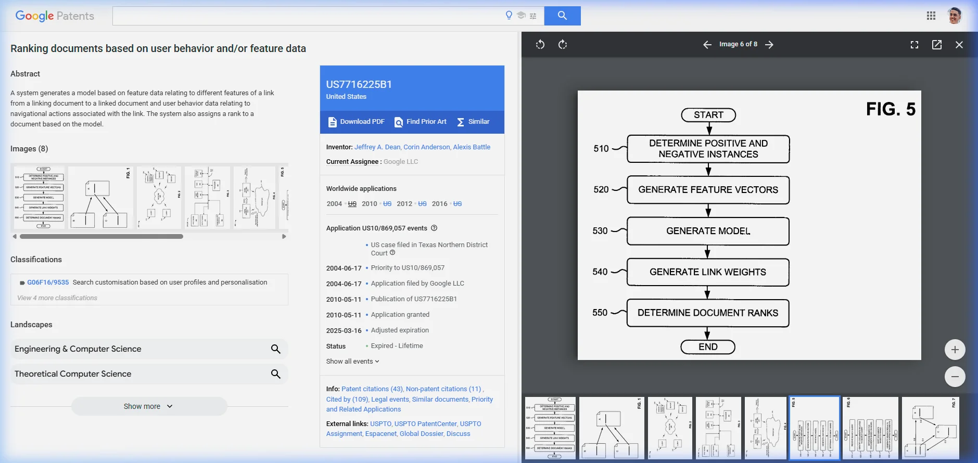Enter fullscreen image view
Screen dimensions: 978x463
tap(915, 45)
